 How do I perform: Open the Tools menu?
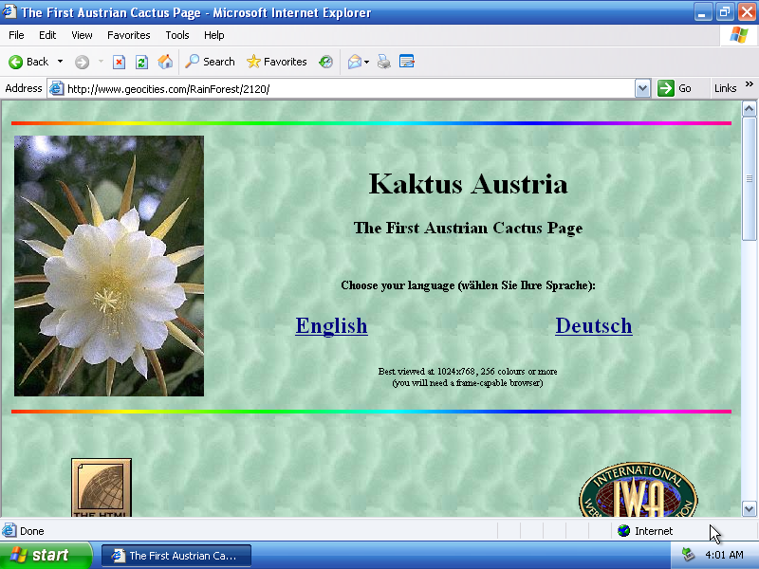[177, 35]
